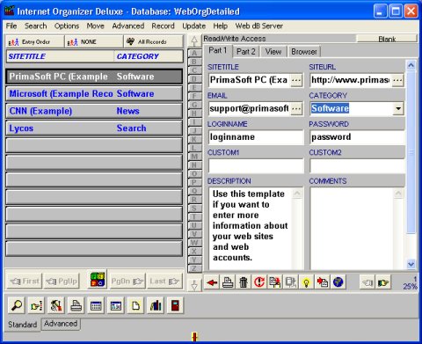Click the scroll-down arrow of record form scrollbar
422x344 pixels.
coord(411,264)
